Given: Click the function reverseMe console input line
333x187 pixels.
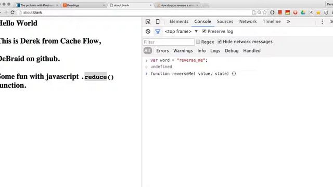Looking at the screenshot, I should point(193,74).
